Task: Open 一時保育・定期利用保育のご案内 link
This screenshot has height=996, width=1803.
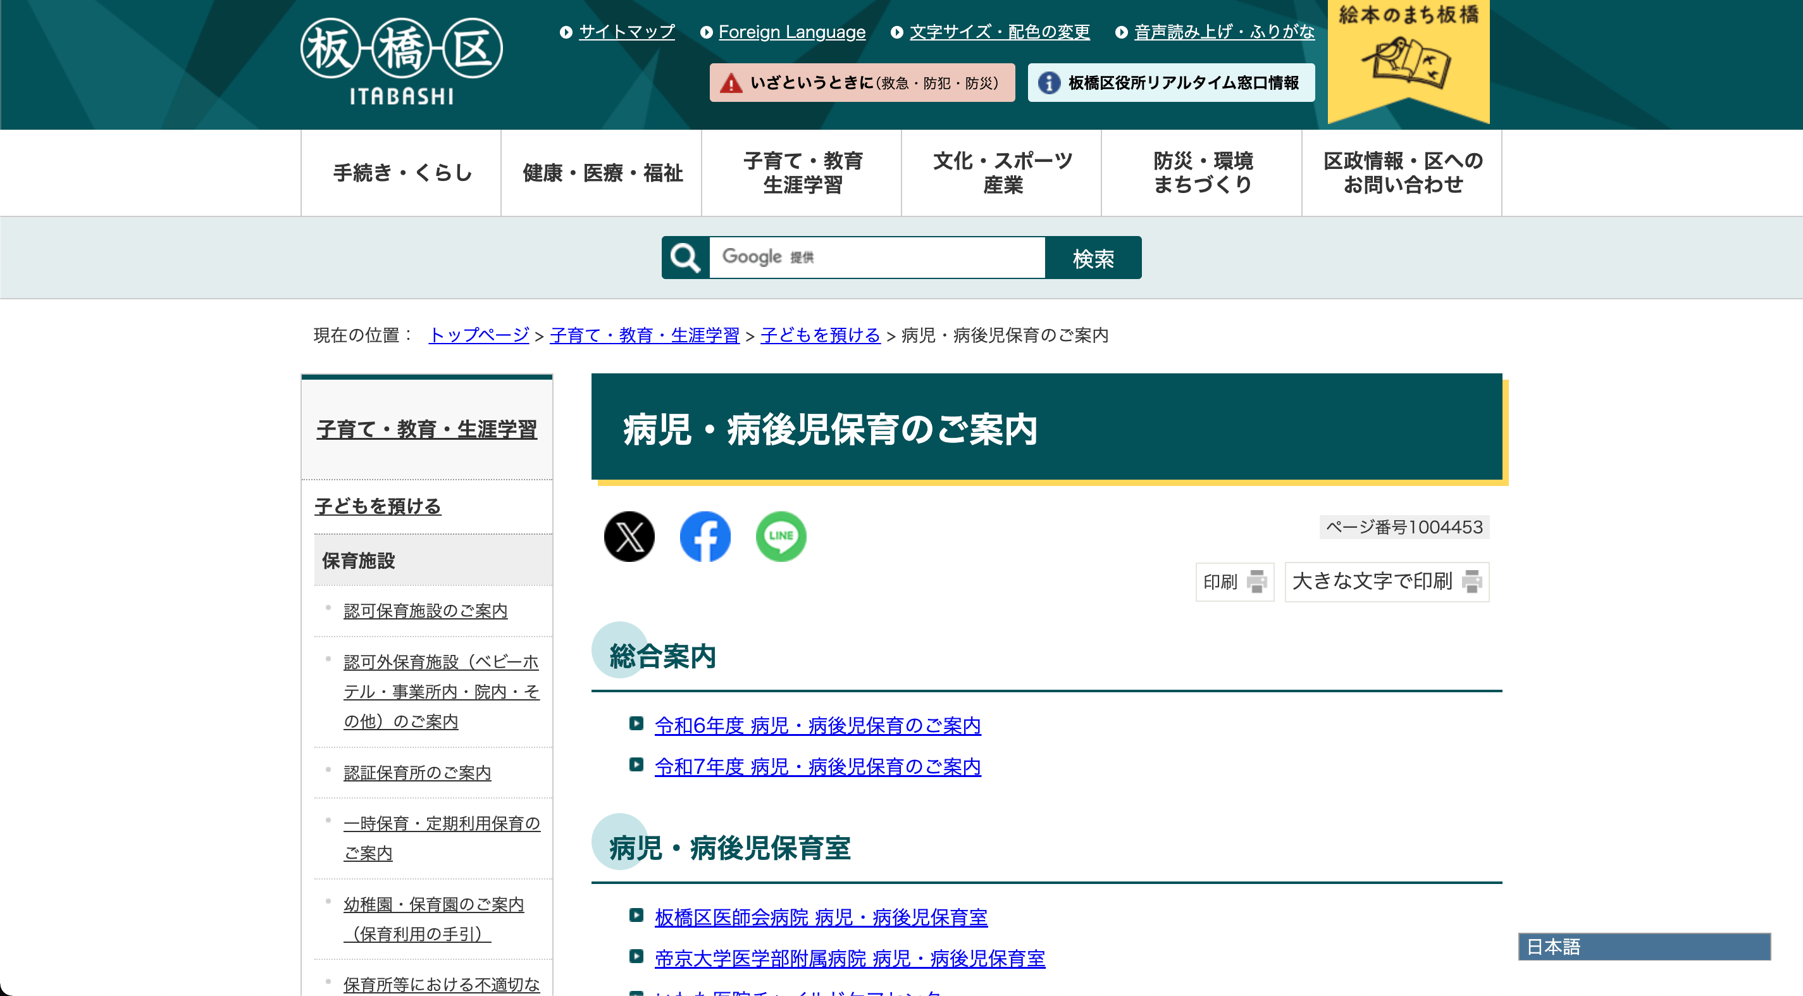Action: (x=442, y=838)
